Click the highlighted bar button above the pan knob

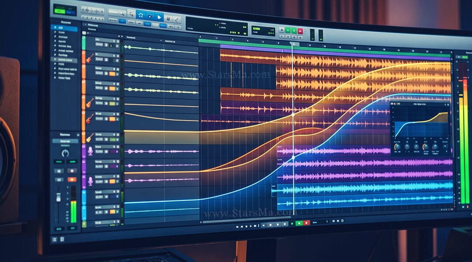point(65,141)
